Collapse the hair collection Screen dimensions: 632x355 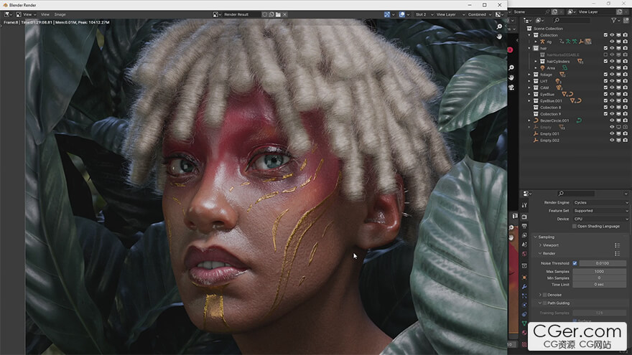click(529, 48)
